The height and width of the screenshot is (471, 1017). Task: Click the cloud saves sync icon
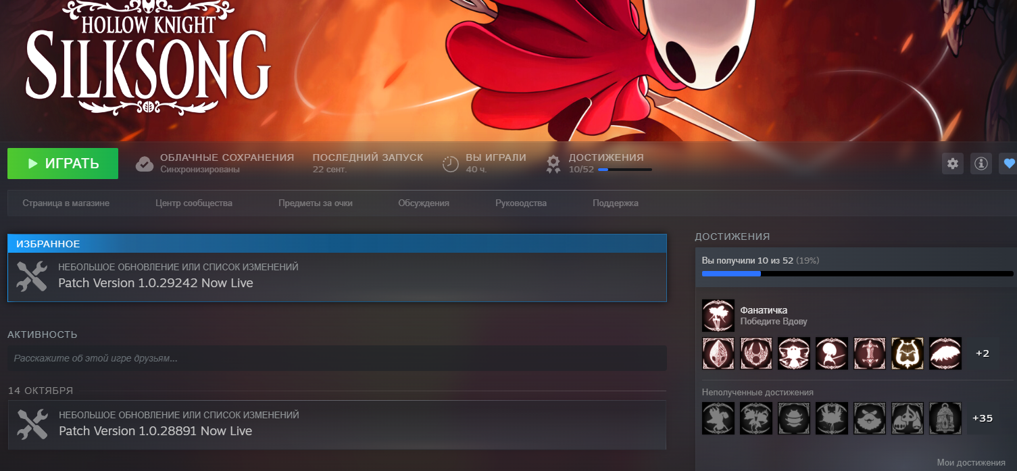[145, 164]
